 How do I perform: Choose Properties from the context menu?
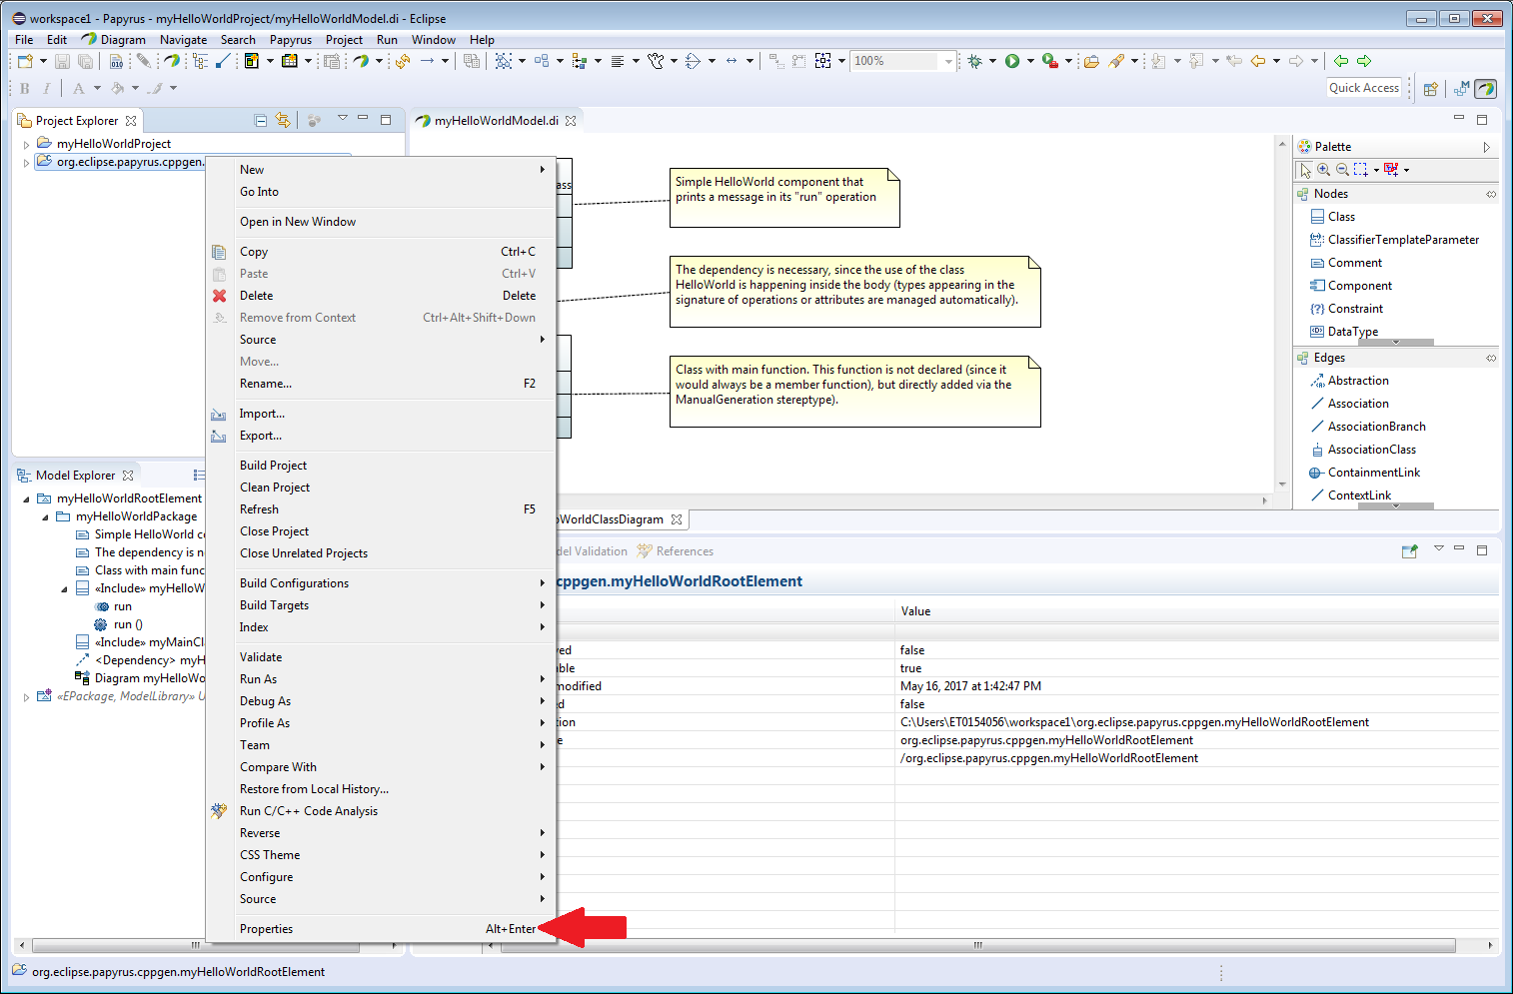(x=381, y=929)
